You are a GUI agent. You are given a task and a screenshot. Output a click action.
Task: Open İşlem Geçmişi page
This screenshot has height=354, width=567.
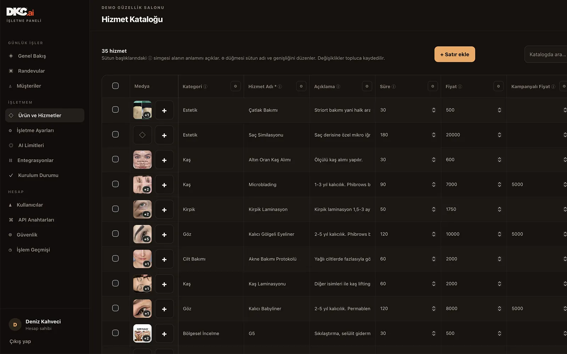[x=45, y=250]
